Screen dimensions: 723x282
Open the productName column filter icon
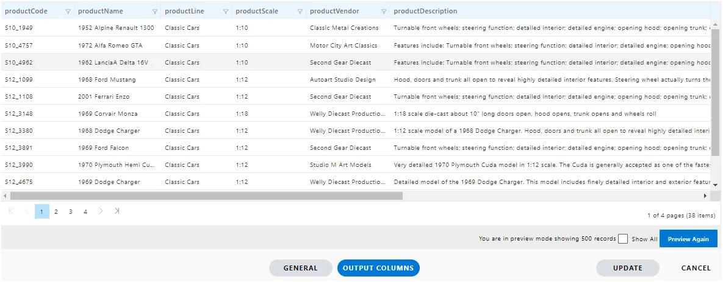pyautogui.click(x=154, y=12)
